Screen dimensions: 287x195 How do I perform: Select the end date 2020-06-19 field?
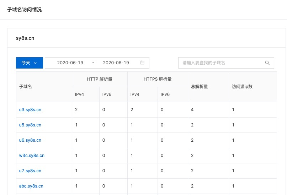tap(116, 63)
